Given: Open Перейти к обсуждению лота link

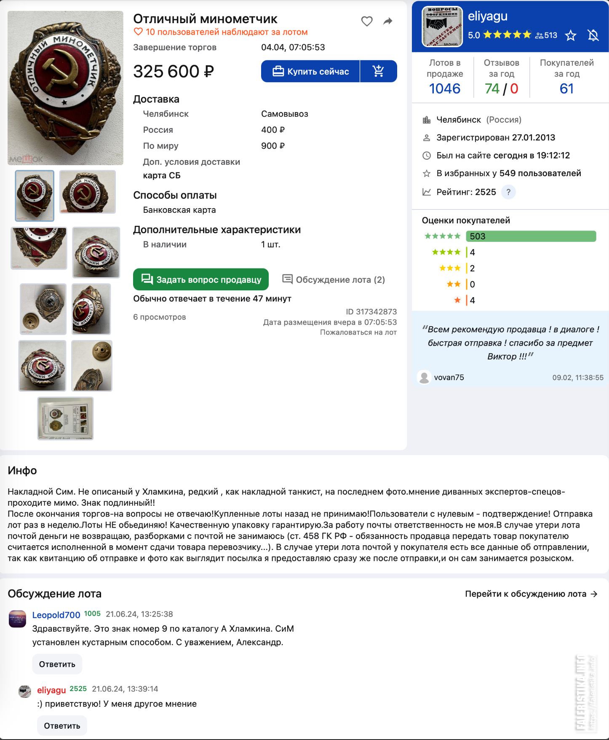Looking at the screenshot, I should 532,594.
